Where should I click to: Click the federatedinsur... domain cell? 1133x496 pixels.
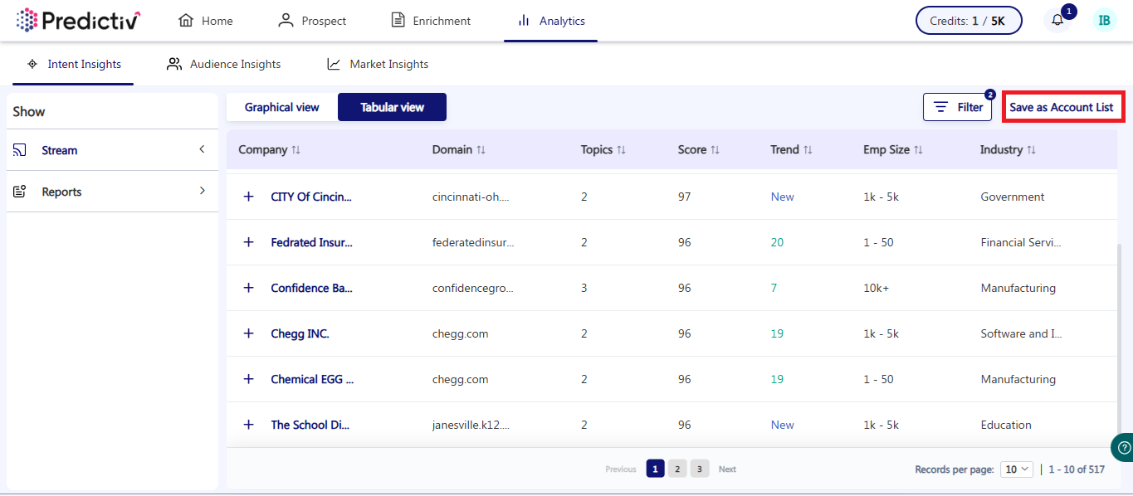pyautogui.click(x=473, y=242)
